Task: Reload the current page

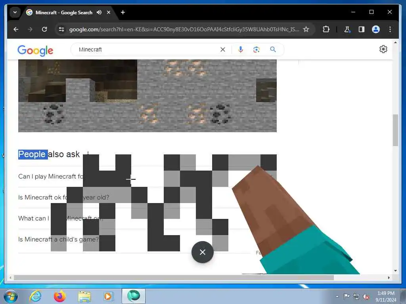Action: (x=44, y=29)
